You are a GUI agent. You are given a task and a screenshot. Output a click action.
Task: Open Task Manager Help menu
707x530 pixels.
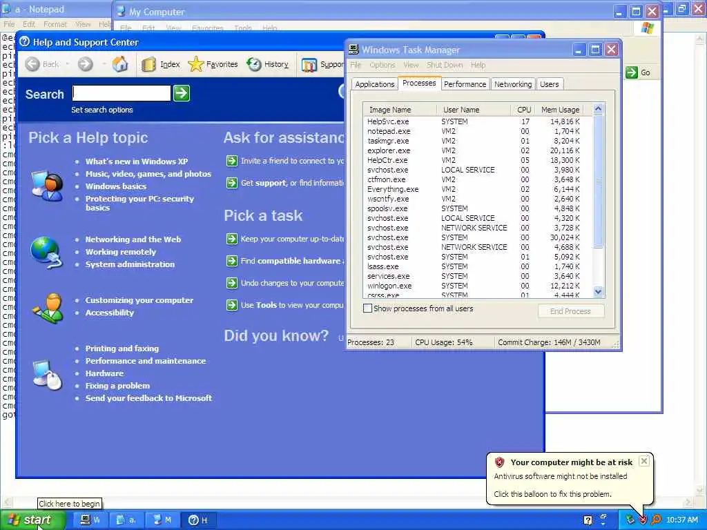point(478,65)
